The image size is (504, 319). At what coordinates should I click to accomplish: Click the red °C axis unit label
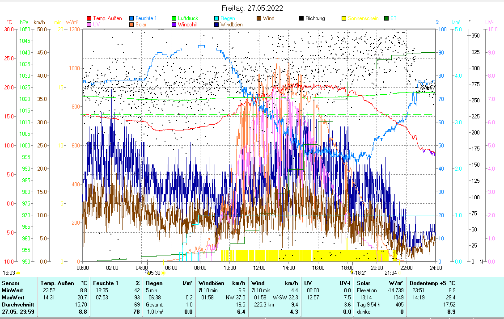coord(9,22)
